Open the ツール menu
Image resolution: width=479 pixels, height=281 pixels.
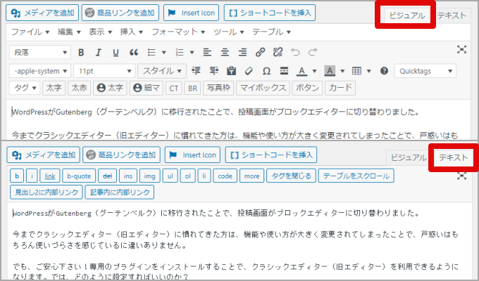228,32
